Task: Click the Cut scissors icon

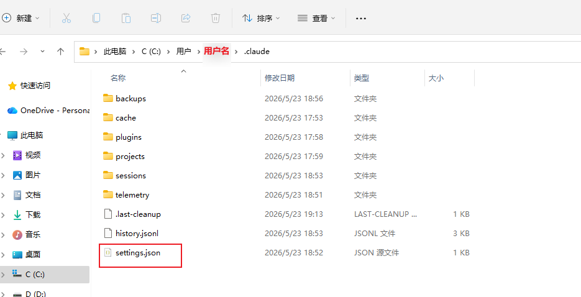Action: pos(66,18)
